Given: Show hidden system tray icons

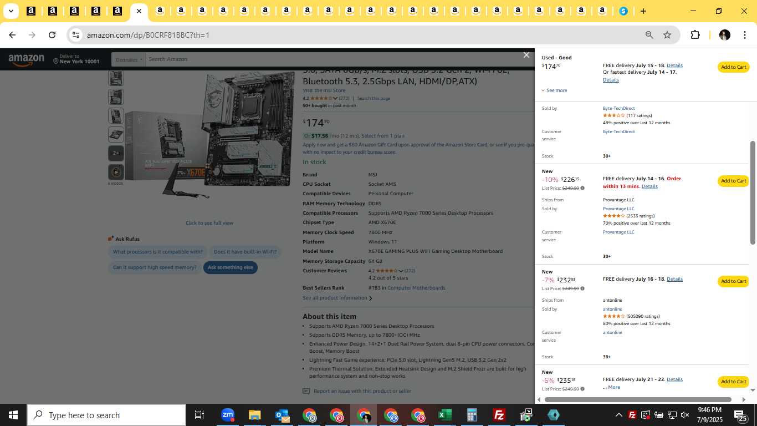Looking at the screenshot, I should click(618, 415).
